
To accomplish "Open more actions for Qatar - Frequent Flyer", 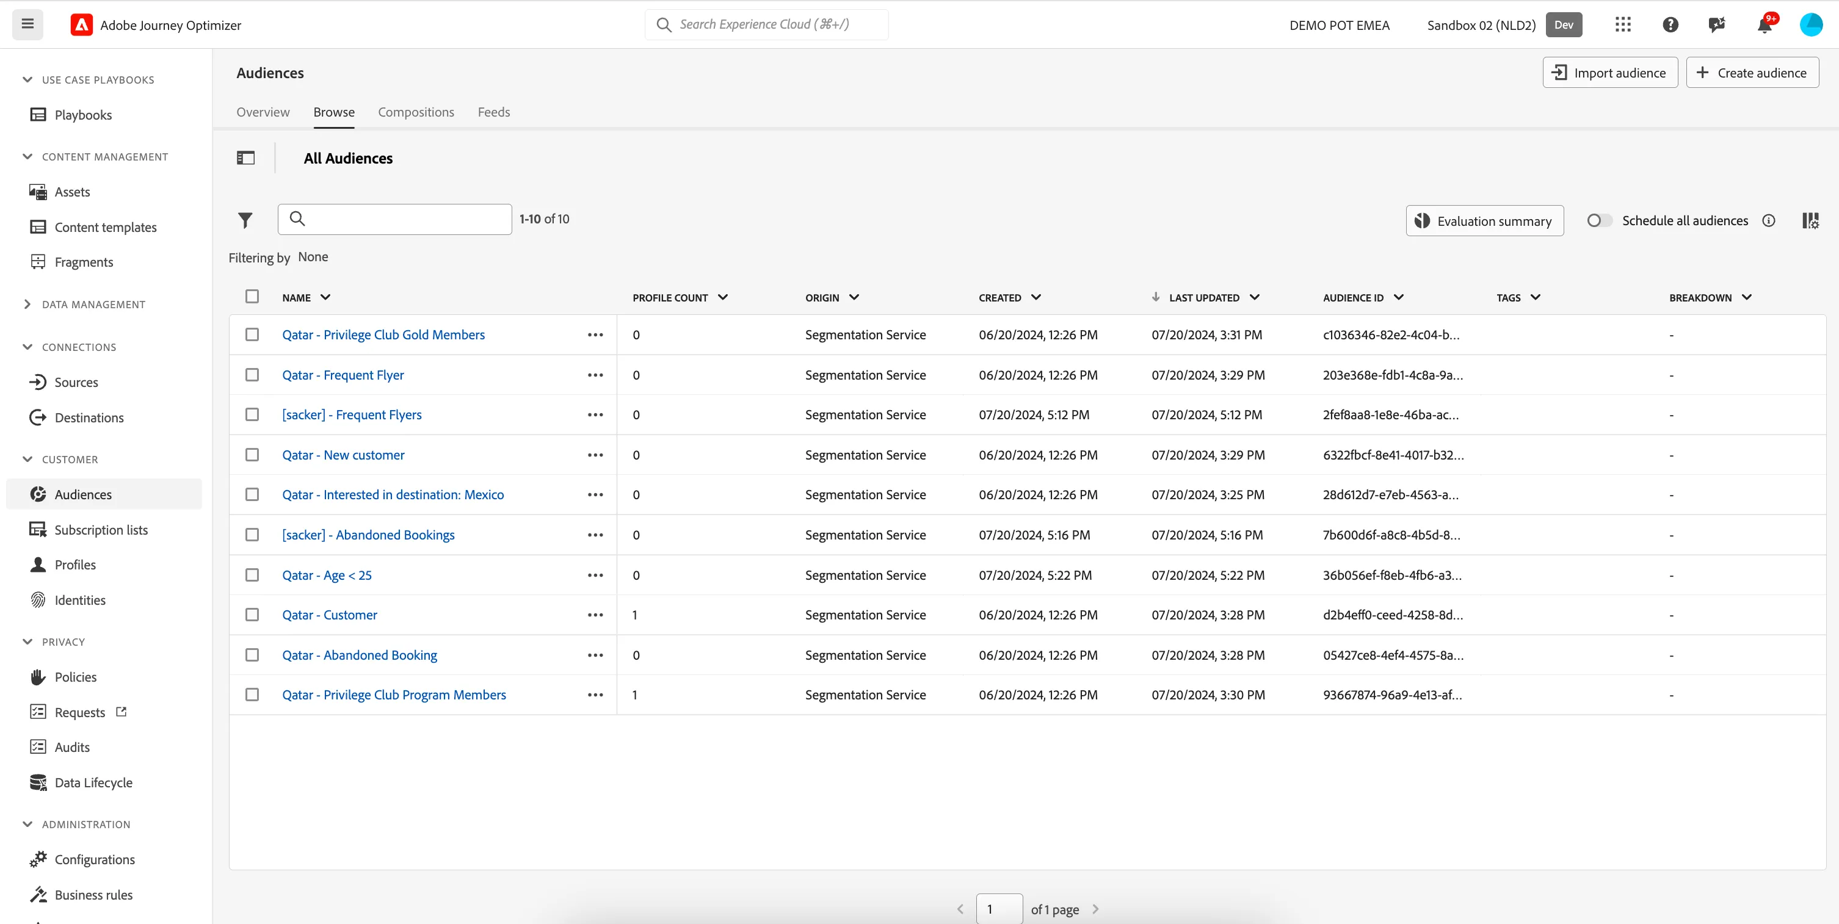I will pyautogui.click(x=595, y=375).
